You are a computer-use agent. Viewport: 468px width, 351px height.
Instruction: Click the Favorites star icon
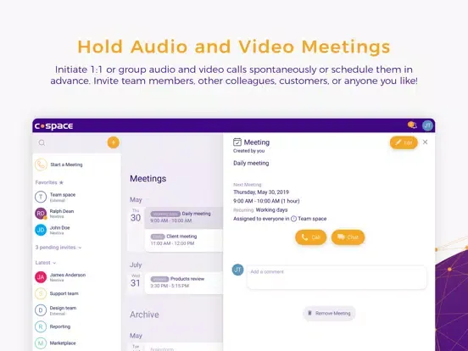61,182
